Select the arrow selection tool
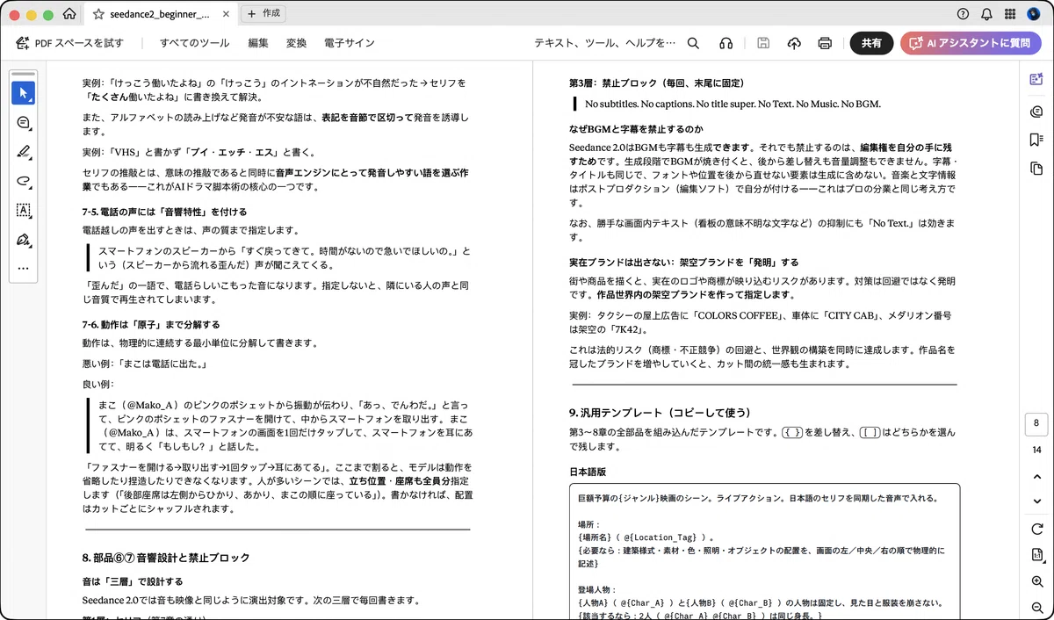 [24, 93]
